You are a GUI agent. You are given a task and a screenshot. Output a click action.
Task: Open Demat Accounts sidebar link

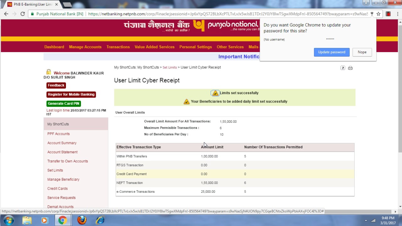(60, 207)
